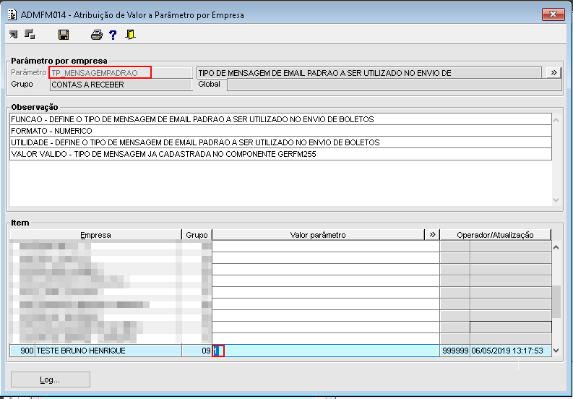Click the Item grid scrollbar down arrow
The image size is (573, 399).
[556, 351]
